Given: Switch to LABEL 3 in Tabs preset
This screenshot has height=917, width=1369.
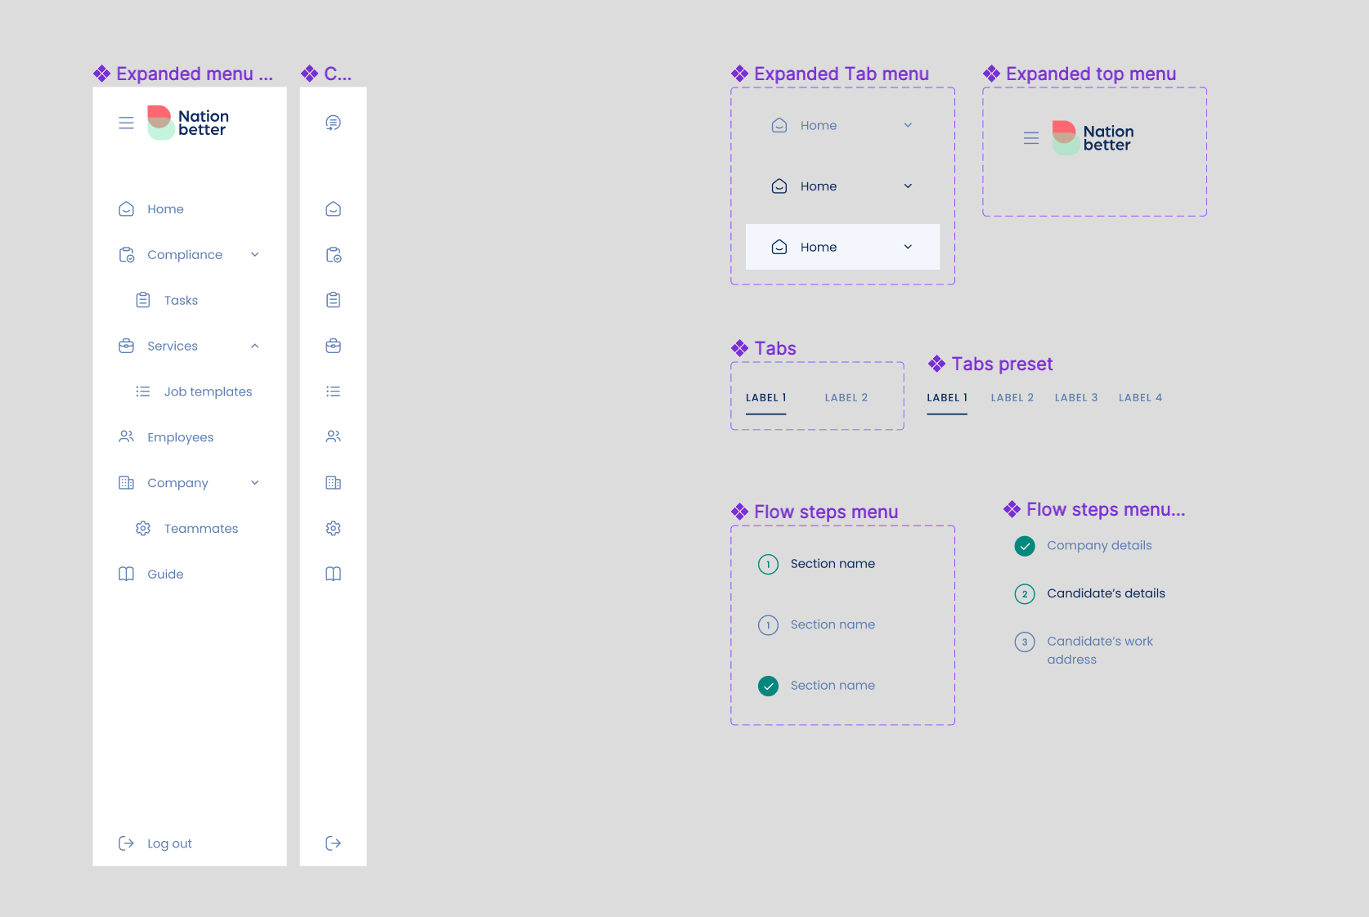Looking at the screenshot, I should [x=1075, y=398].
